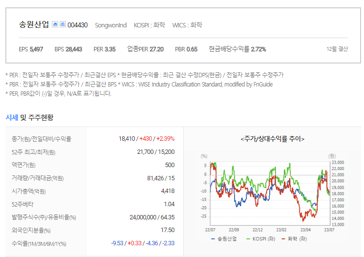Viewport: 364px width, 257px height.
Task: Click the market cap value 4,418
Action: click(x=168, y=191)
